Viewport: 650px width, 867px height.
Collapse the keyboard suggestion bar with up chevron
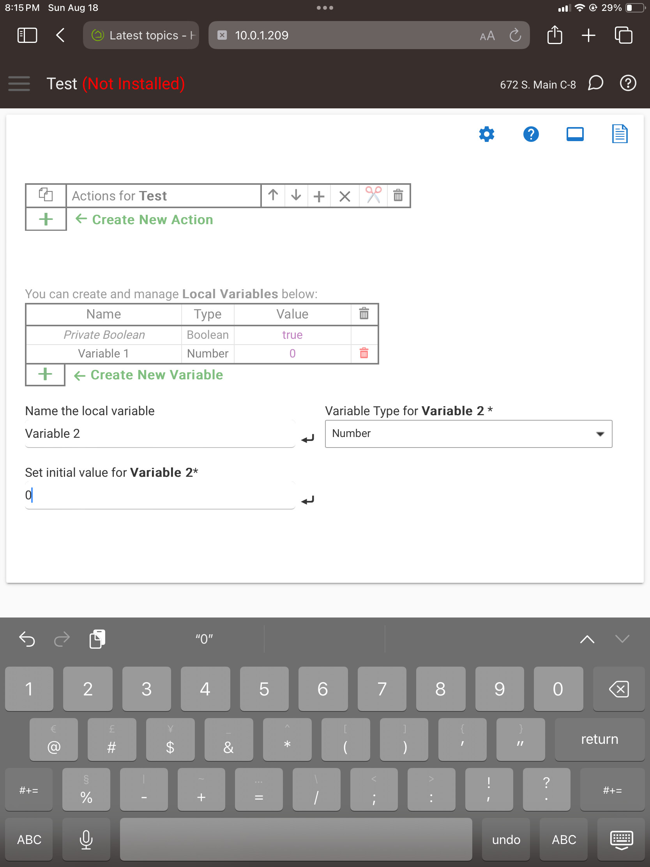[587, 639]
